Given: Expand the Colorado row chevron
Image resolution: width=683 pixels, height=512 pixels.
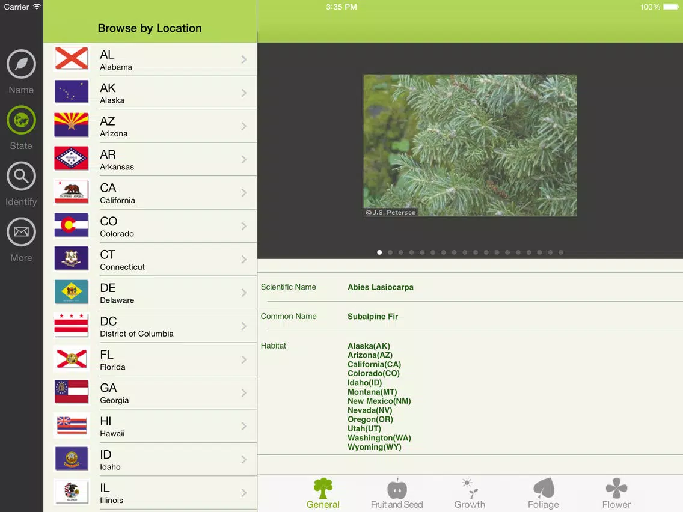Looking at the screenshot, I should click(x=244, y=226).
